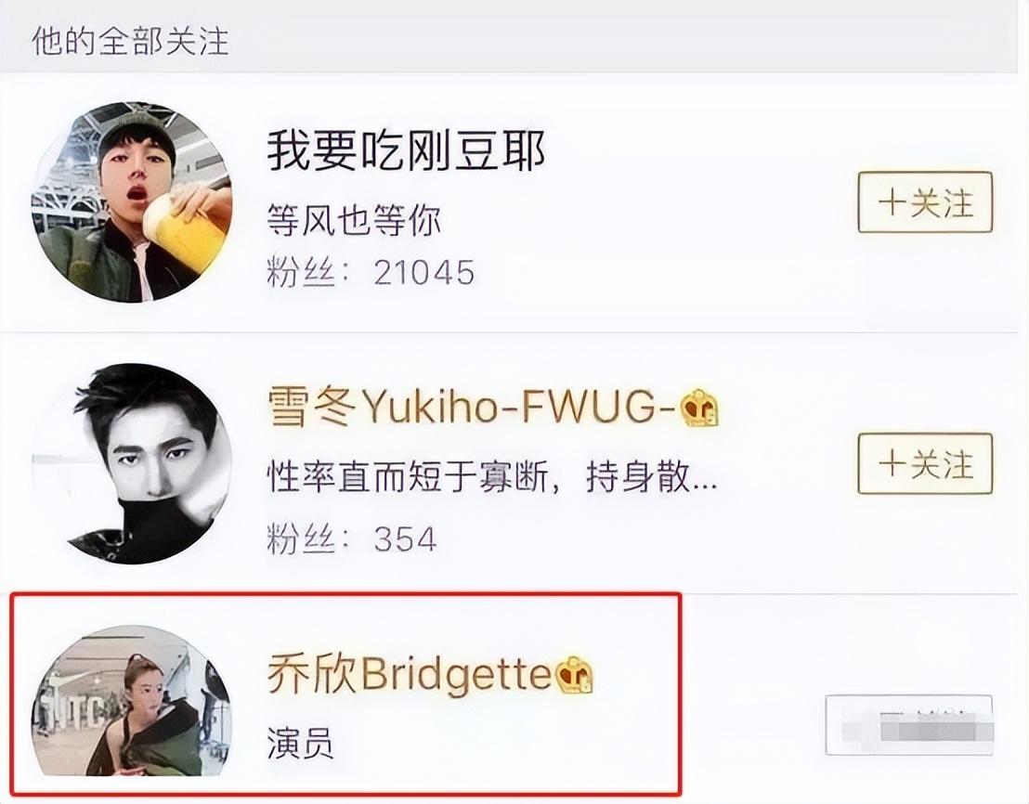The width and height of the screenshot is (1029, 804).
Task: Tap the crown badge next to 雪冬Yukiho-FWUG-
Action: pos(699,408)
